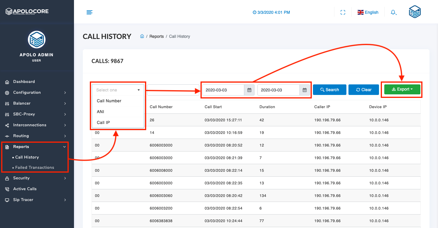Click the Search button
438x228 pixels.
[x=329, y=90]
